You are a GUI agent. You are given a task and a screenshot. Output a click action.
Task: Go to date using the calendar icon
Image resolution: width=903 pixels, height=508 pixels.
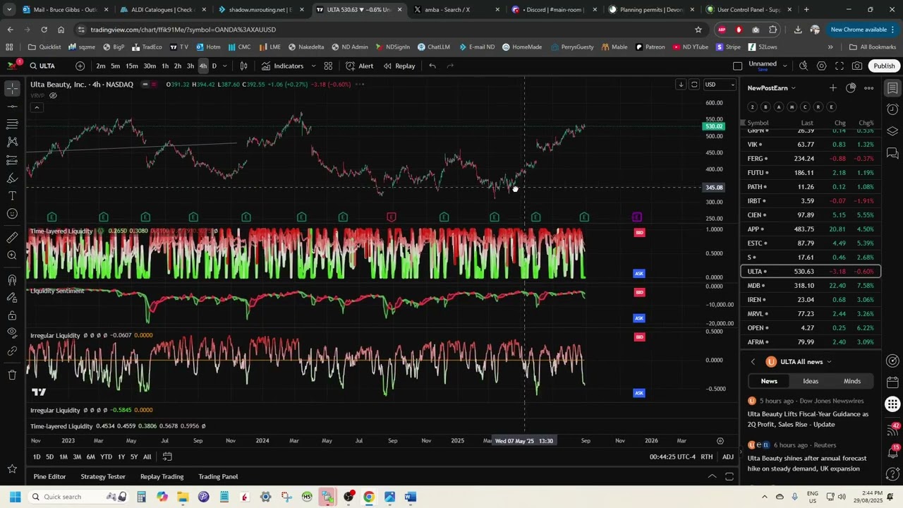coord(167,456)
